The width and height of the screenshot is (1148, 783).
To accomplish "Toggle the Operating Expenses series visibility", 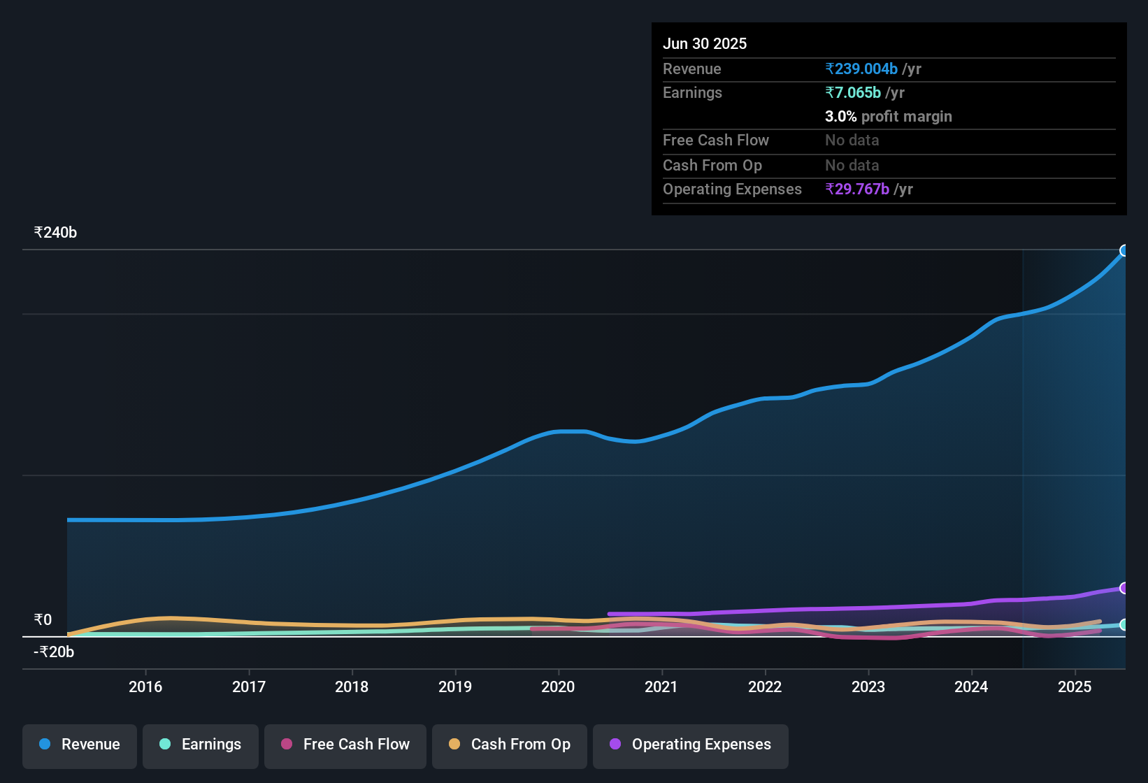I will tap(690, 745).
